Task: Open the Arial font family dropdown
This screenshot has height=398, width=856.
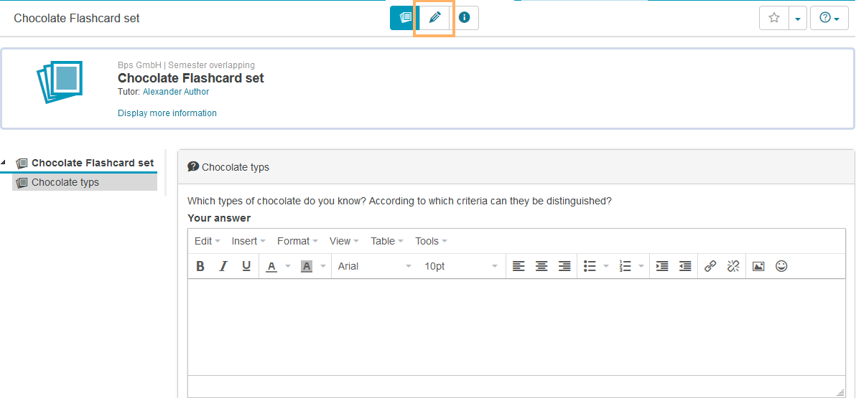Action: [x=374, y=266]
